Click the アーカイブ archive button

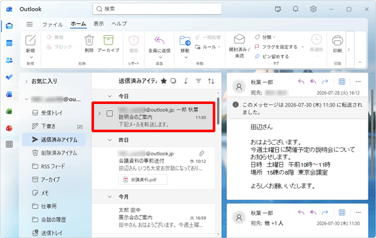108,44
